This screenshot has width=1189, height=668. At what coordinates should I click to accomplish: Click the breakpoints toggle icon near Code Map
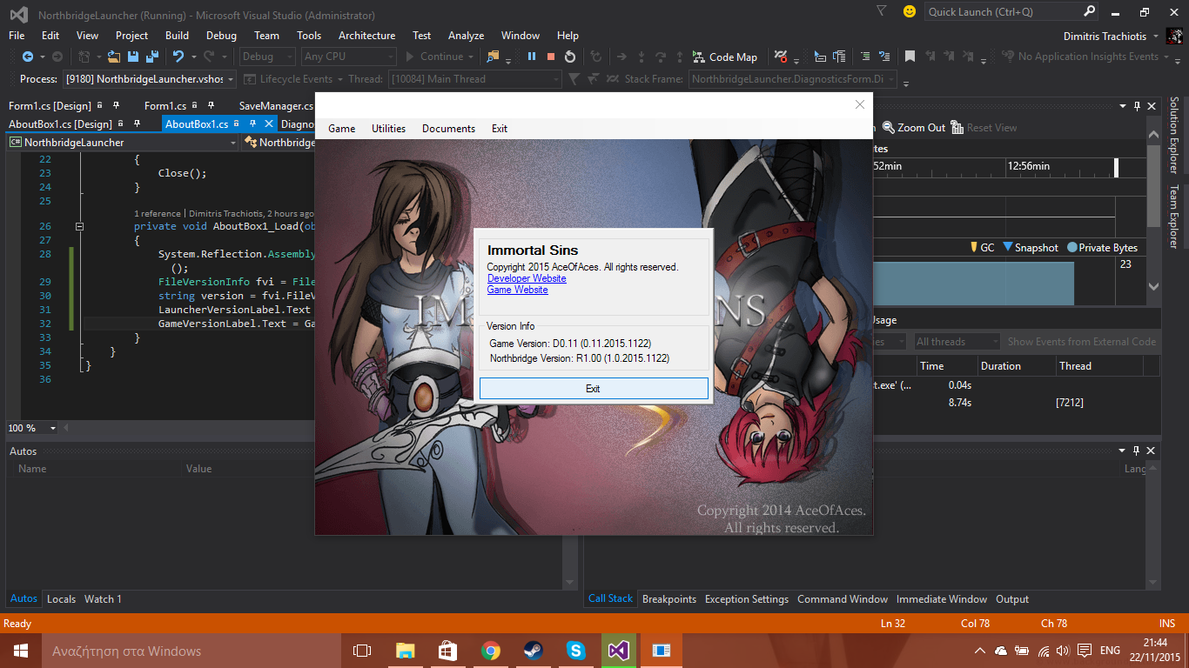(x=781, y=57)
